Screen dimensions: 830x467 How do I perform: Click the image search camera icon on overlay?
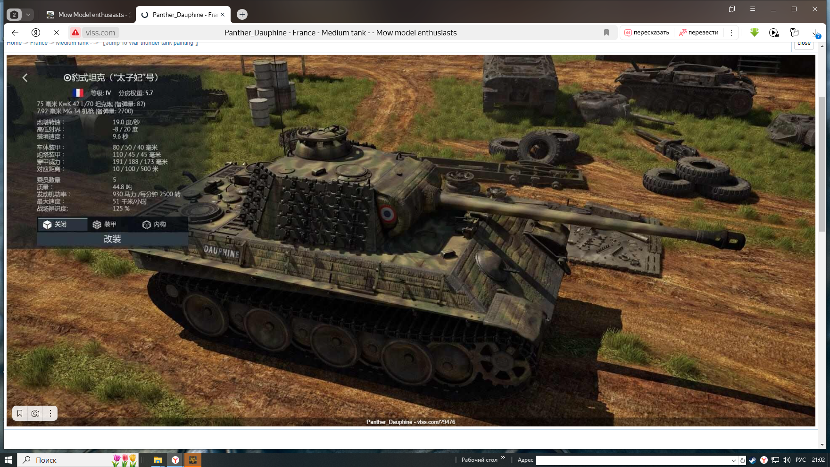click(35, 413)
